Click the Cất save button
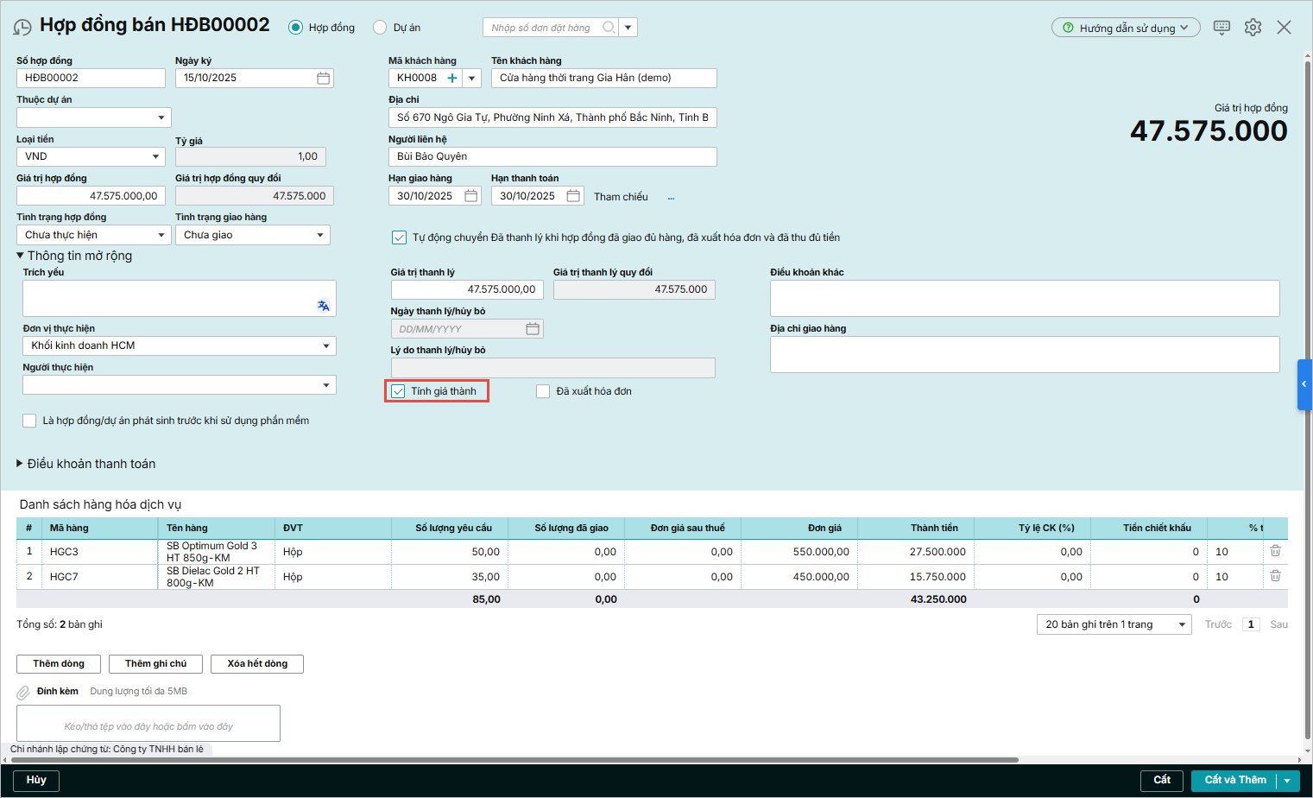 pos(1162,780)
